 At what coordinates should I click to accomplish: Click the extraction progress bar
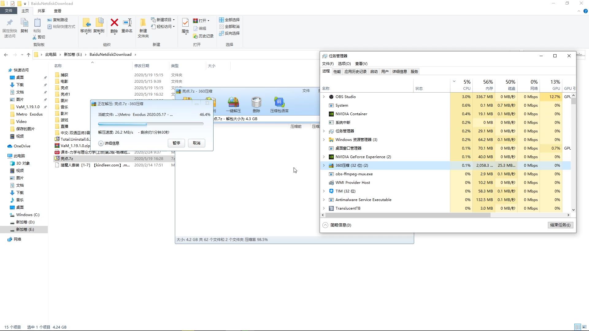(x=151, y=124)
